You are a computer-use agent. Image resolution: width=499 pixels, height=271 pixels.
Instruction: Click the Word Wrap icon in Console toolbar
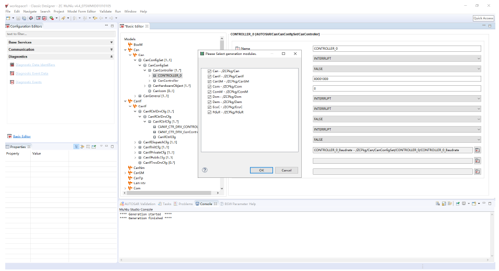(x=450, y=204)
